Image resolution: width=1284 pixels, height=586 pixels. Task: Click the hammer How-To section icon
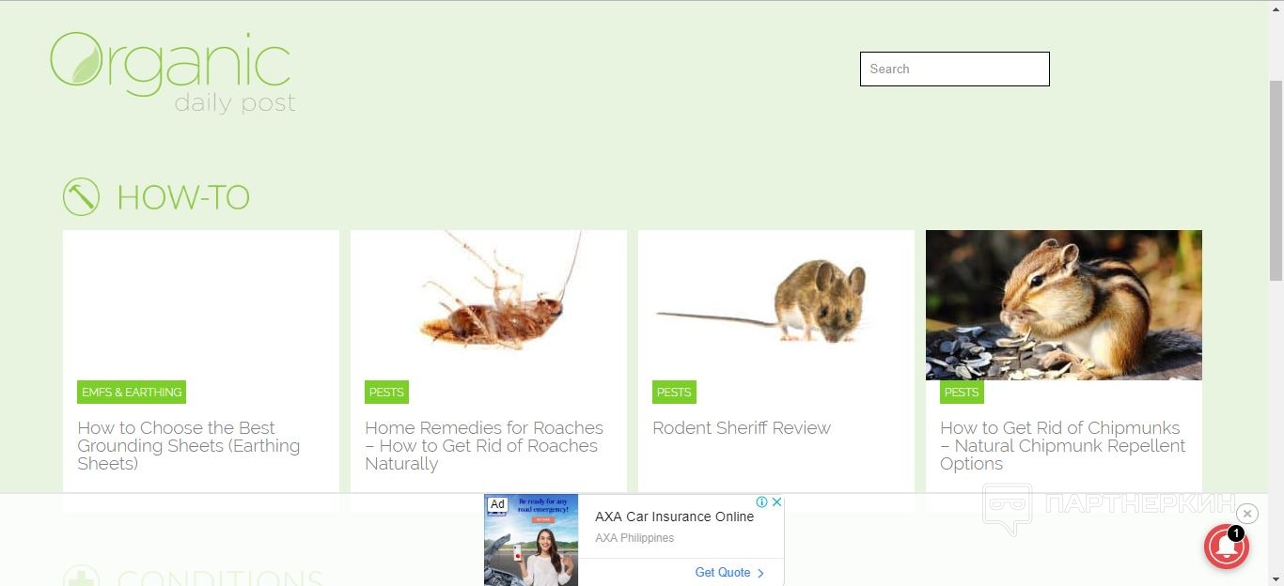click(82, 197)
